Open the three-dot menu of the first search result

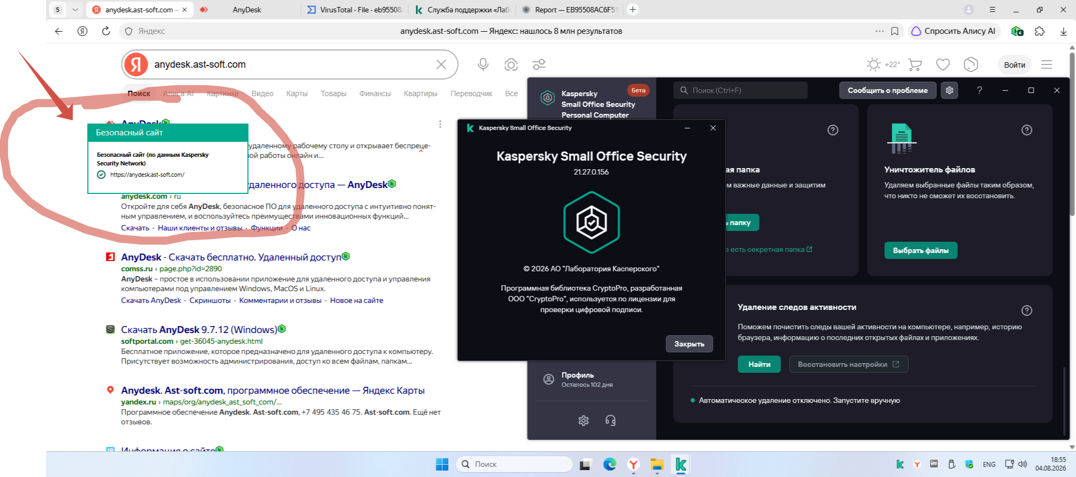pos(440,124)
